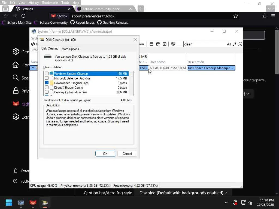This screenshot has width=279, height=209.
Task: Open the browser File menu
Action: [4, 3]
